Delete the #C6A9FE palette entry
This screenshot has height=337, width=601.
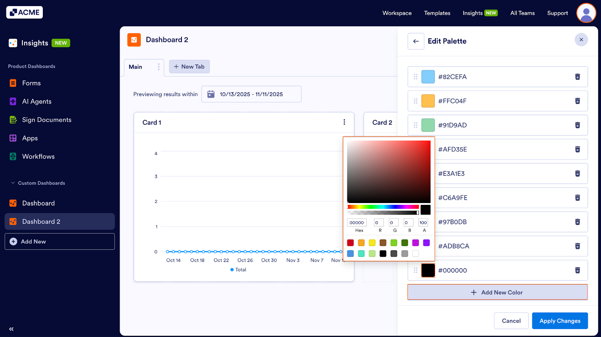tap(577, 198)
